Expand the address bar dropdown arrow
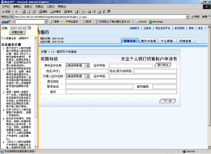 point(187,17)
